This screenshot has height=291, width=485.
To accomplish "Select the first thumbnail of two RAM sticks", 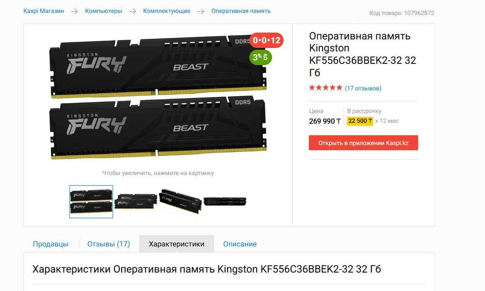I will [x=91, y=202].
